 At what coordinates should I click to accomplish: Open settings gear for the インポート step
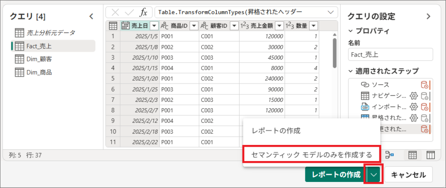click(415, 107)
